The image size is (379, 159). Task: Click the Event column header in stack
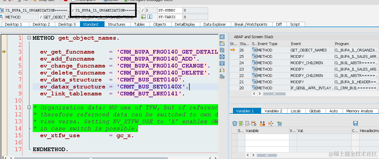coord(312,44)
